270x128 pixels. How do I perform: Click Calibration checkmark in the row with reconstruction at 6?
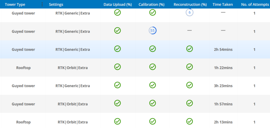pos(153,12)
